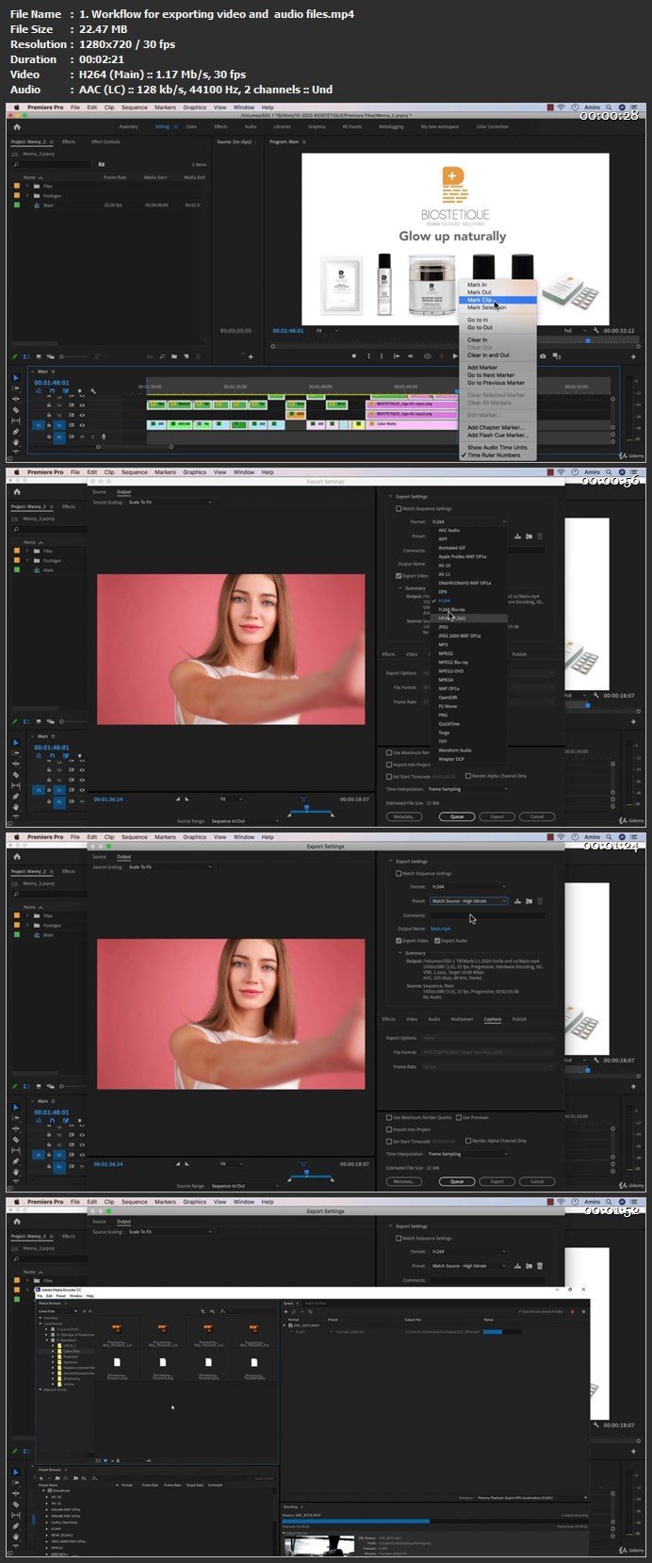The height and width of the screenshot is (1563, 652).
Task: Activate the Razor tool in the 00:00:28 frame
Action: pos(16,410)
